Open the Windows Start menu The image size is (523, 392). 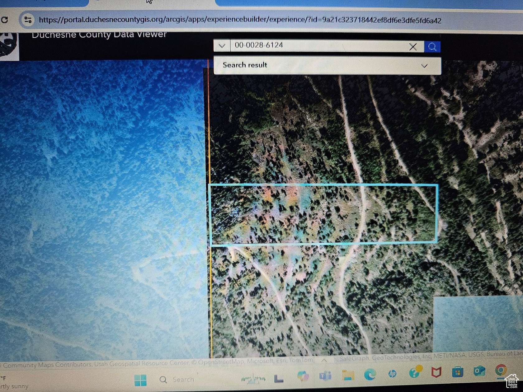pos(142,380)
